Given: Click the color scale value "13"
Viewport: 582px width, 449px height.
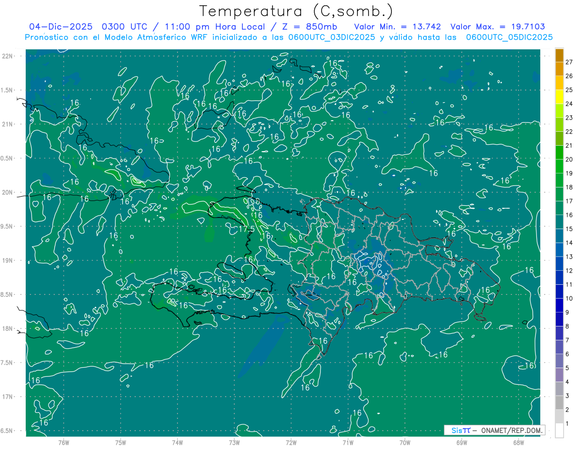Looking at the screenshot, I should click(x=569, y=257).
